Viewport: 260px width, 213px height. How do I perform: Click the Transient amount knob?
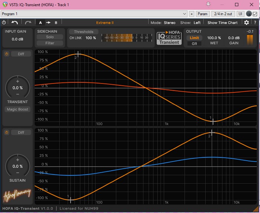17,88
